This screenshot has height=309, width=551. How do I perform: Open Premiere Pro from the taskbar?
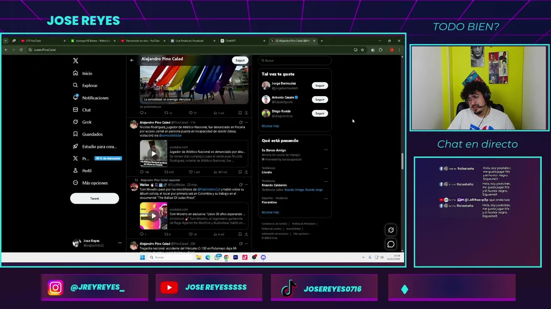[235, 257]
